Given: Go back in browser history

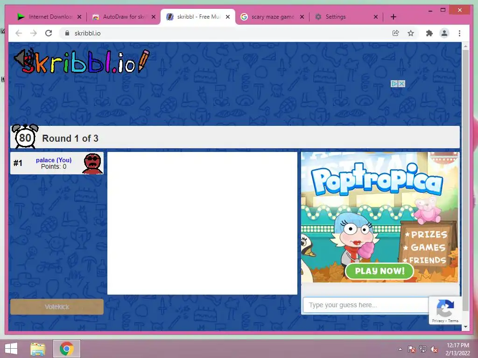Looking at the screenshot, I should [19, 33].
